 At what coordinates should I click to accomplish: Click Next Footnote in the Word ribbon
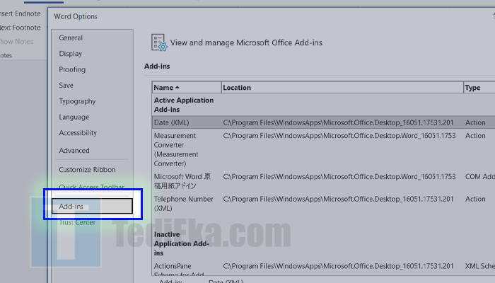21,28
